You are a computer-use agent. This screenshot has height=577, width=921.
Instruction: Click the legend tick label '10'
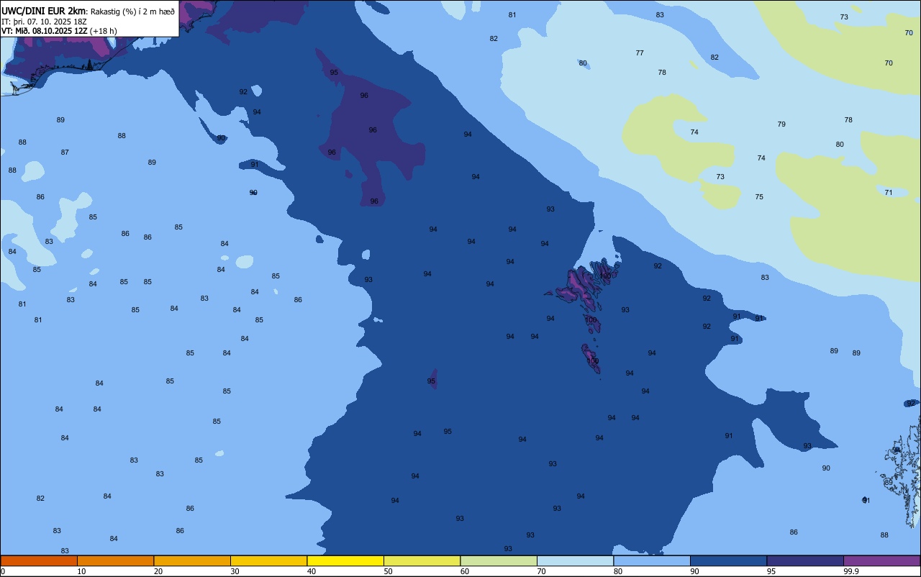81,571
